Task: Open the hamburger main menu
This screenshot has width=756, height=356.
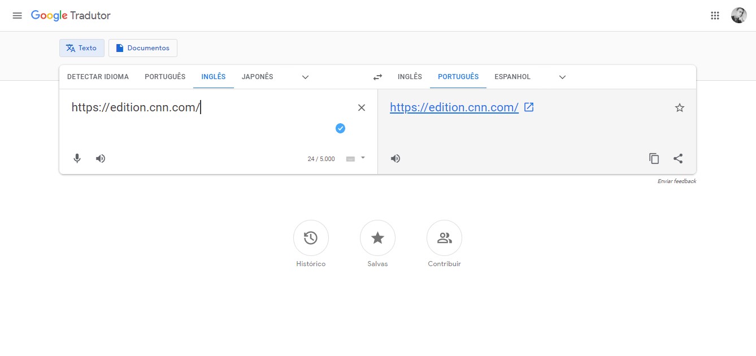Action: coord(17,15)
